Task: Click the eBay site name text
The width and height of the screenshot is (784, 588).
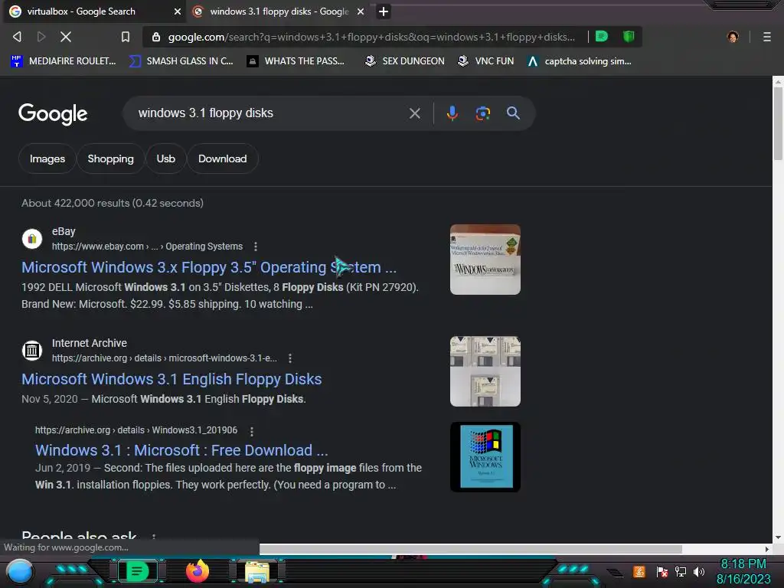Action: pos(64,231)
